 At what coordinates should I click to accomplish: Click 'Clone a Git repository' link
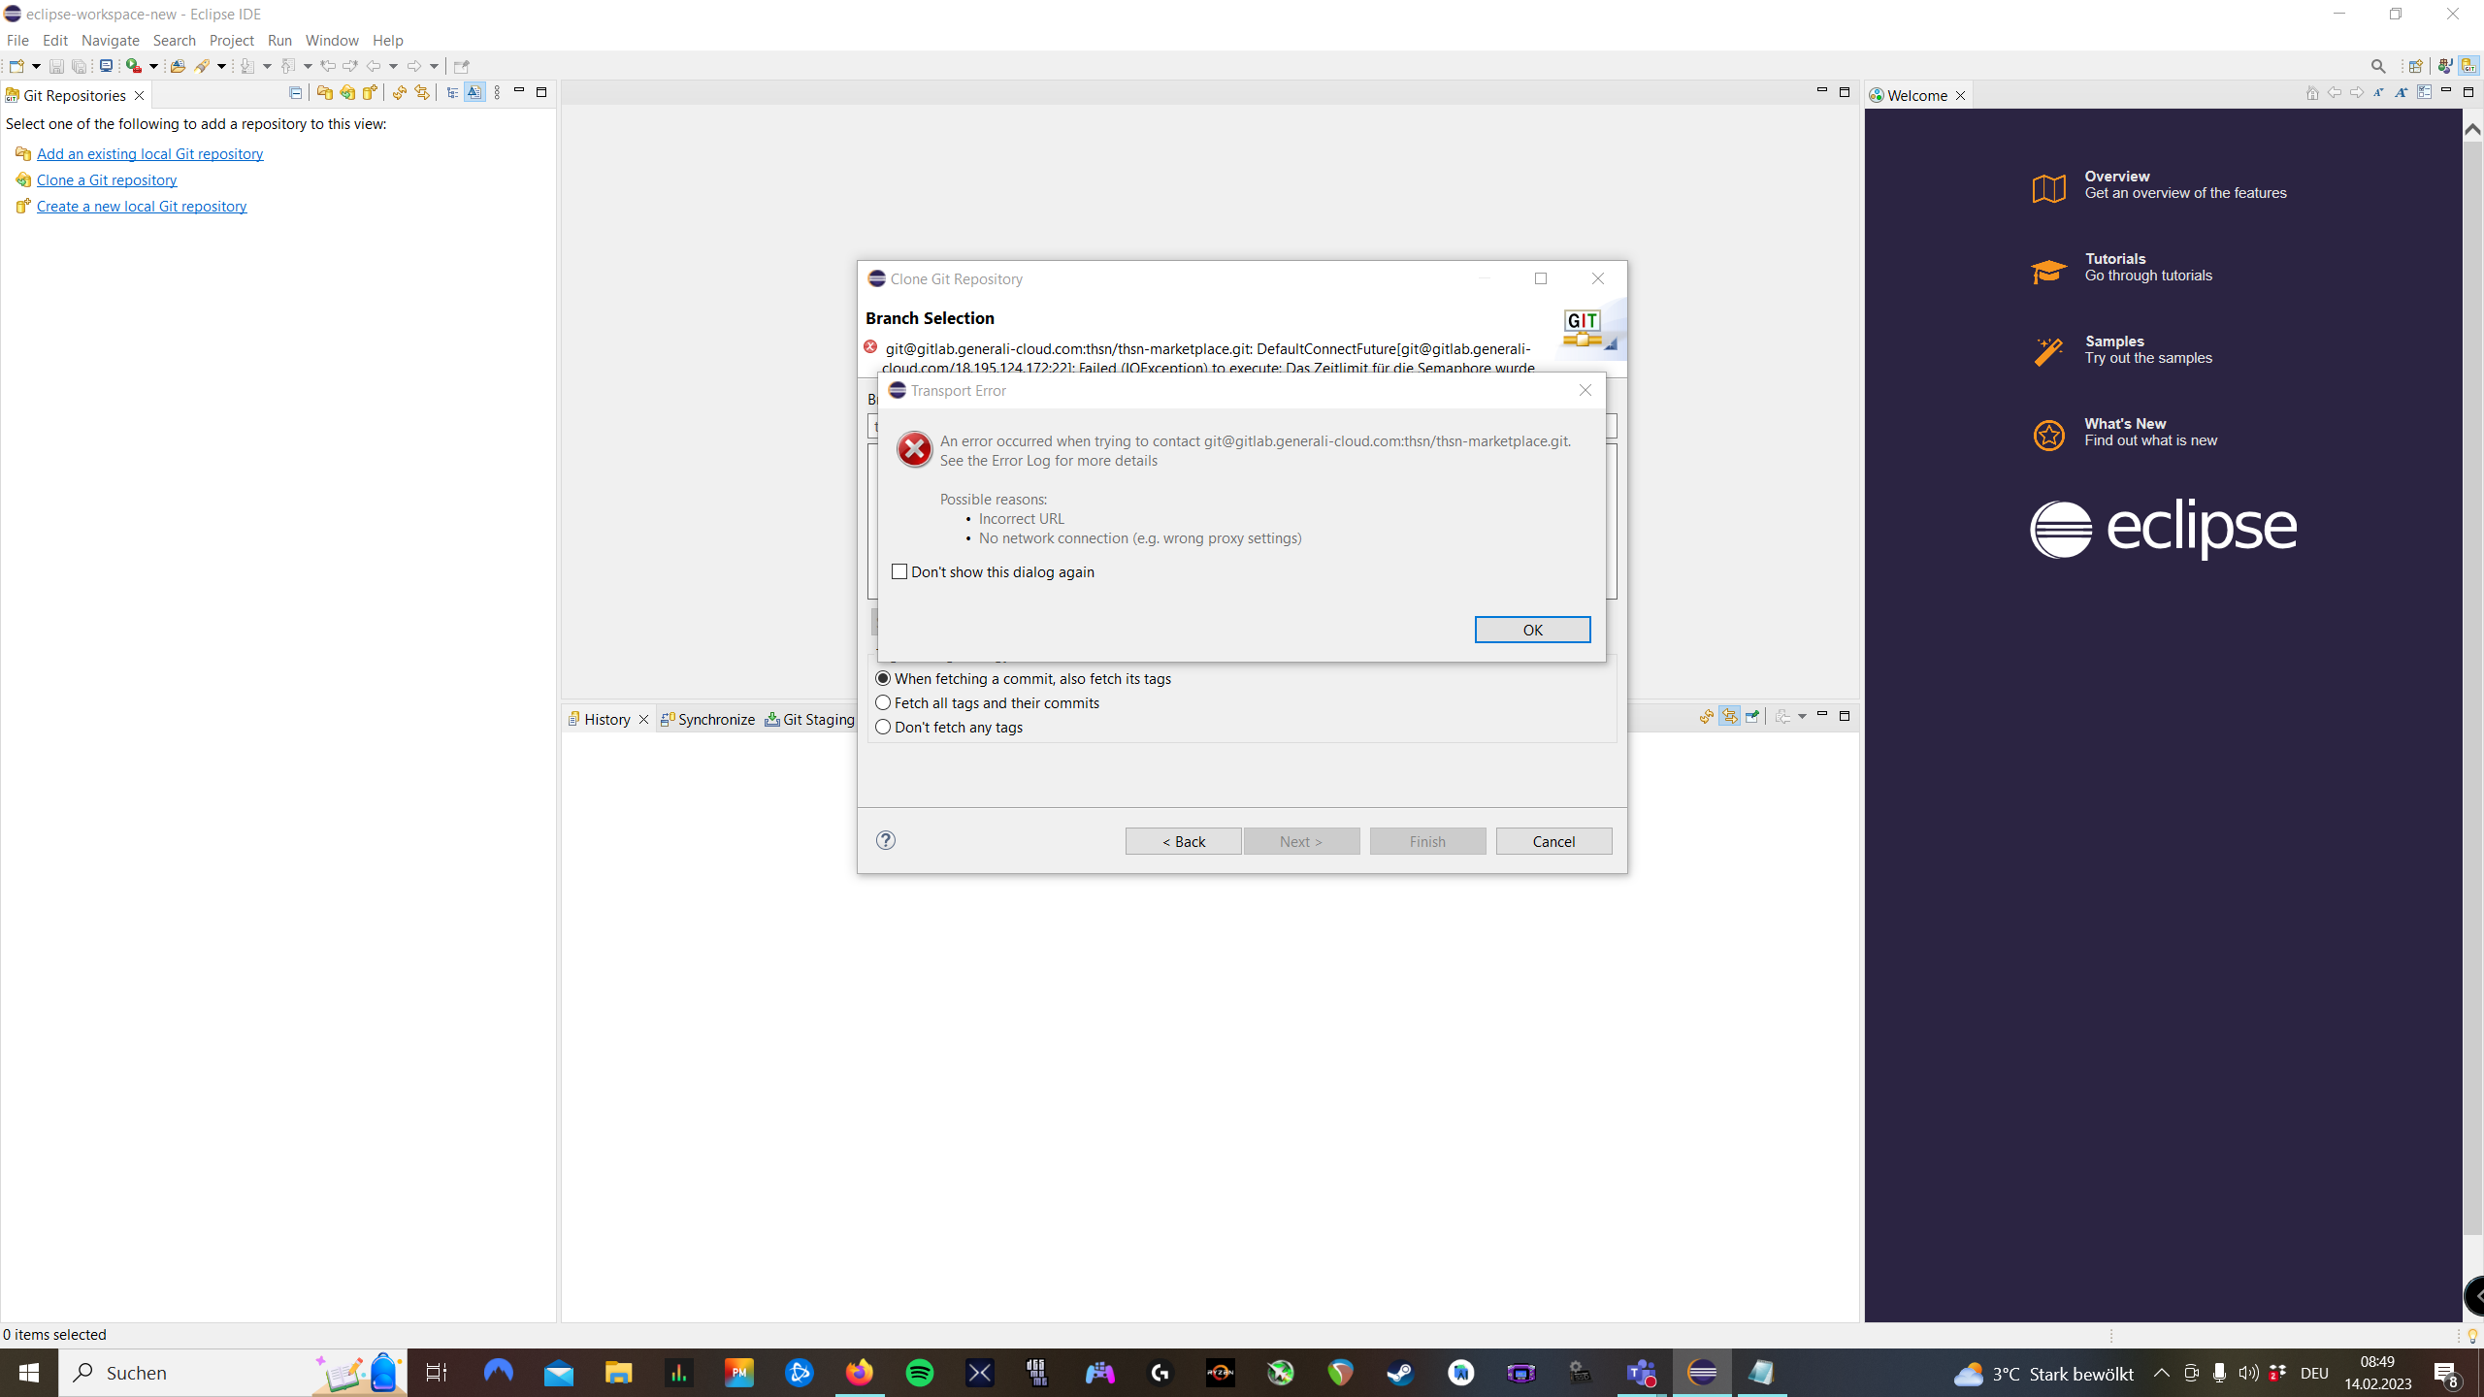pos(107,179)
